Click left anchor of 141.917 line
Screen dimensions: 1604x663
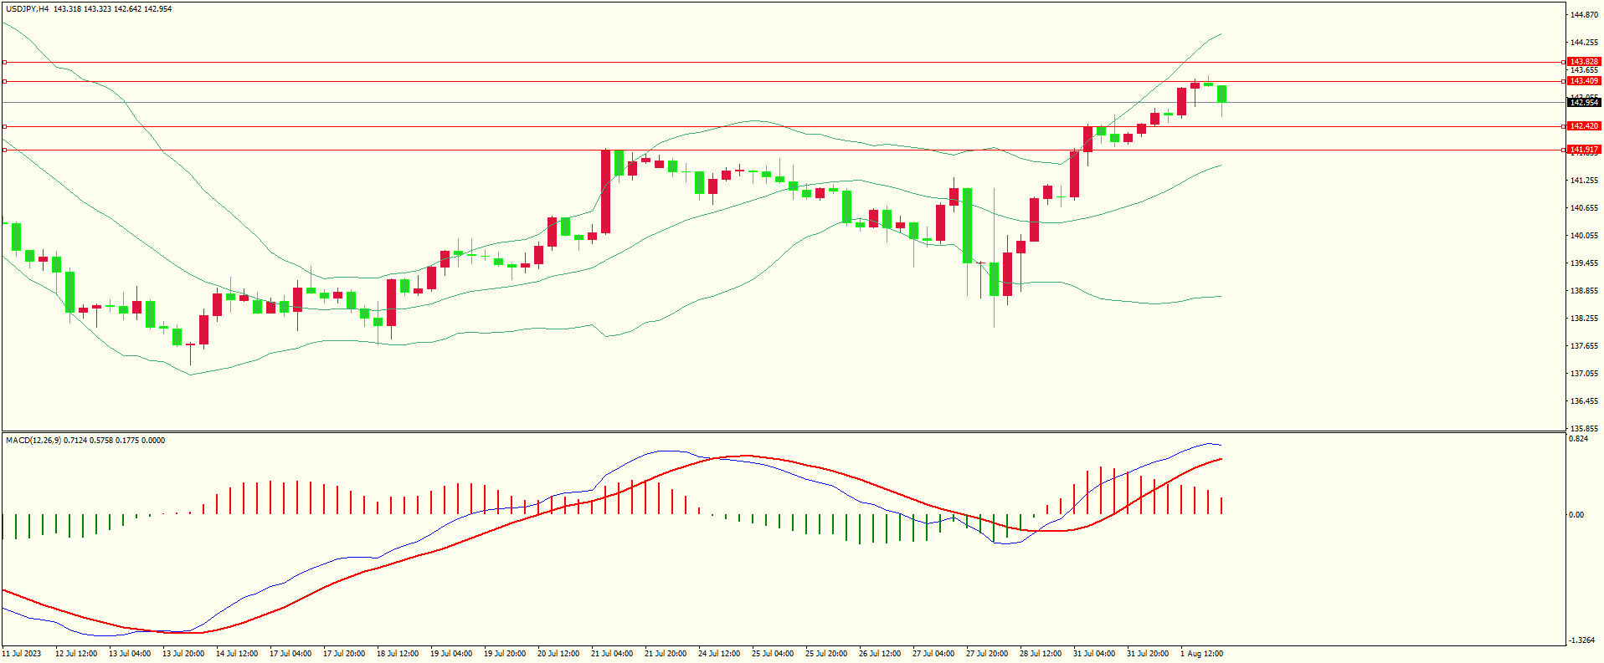[5, 150]
